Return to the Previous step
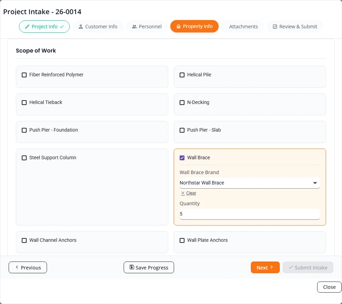Screen dimensions: 342x304 coord(28,267)
